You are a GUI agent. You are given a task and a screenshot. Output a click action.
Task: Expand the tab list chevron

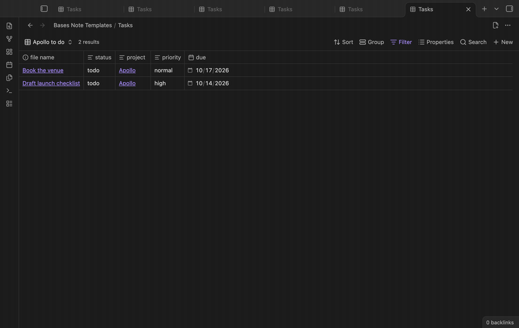pos(497,9)
